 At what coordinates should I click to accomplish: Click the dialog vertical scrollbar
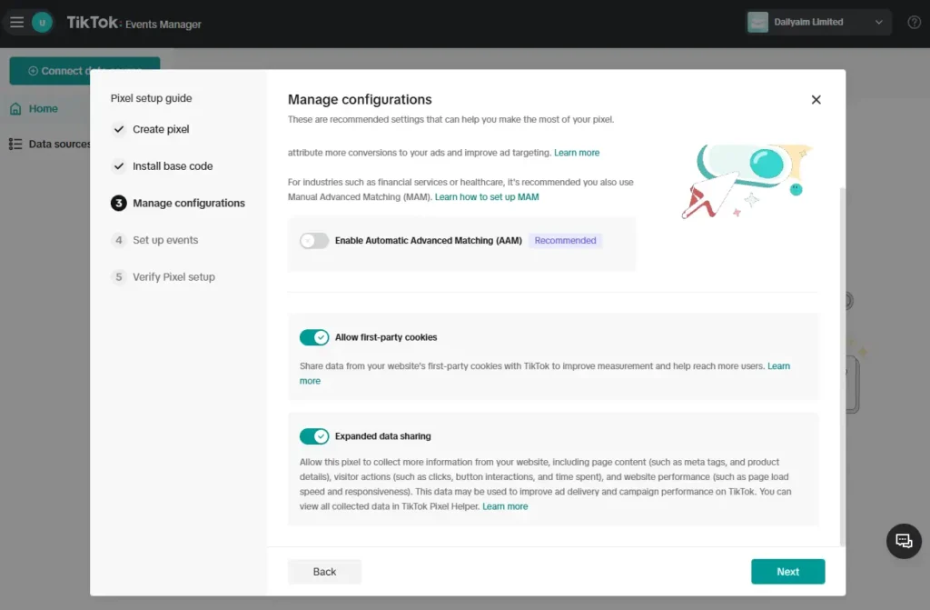point(842,365)
